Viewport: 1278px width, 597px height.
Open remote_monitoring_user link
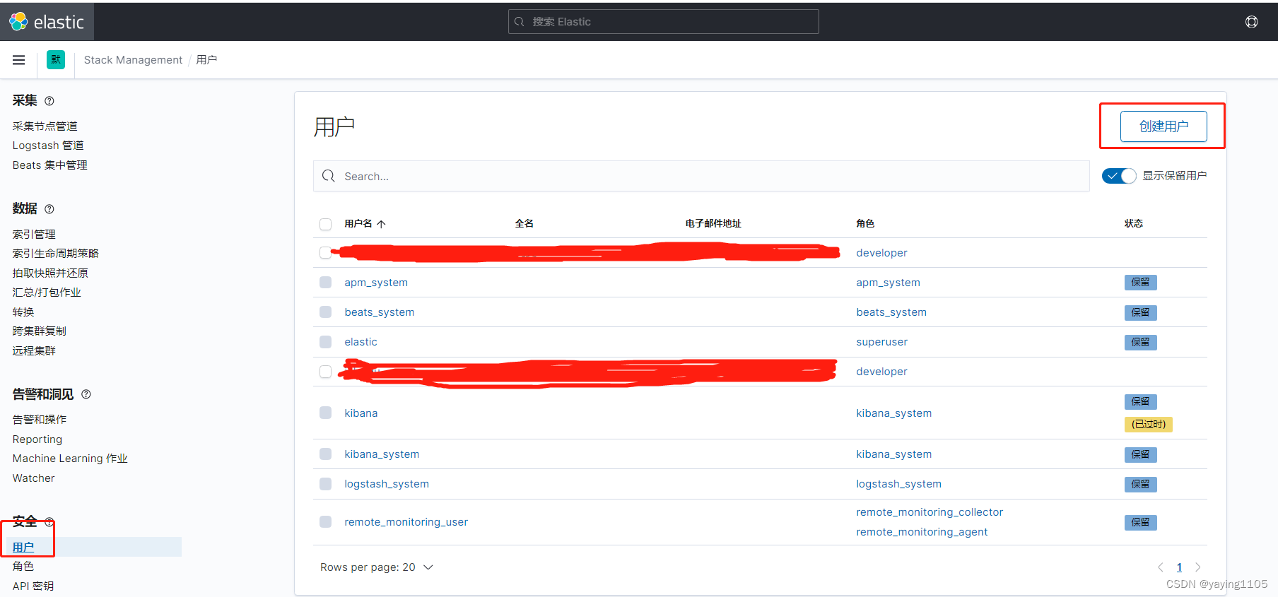point(406,522)
